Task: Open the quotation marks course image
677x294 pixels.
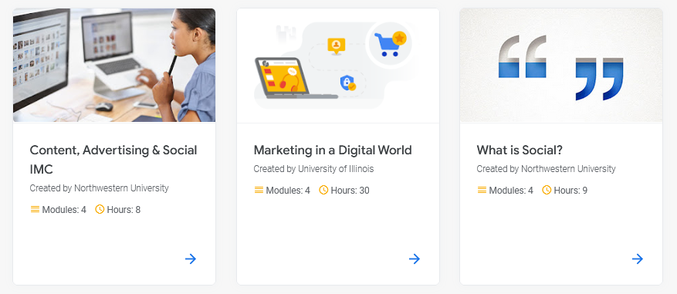Action: [x=561, y=65]
